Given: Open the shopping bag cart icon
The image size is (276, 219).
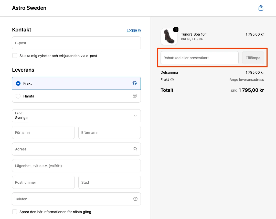Looking at the screenshot, I should pos(261,8).
